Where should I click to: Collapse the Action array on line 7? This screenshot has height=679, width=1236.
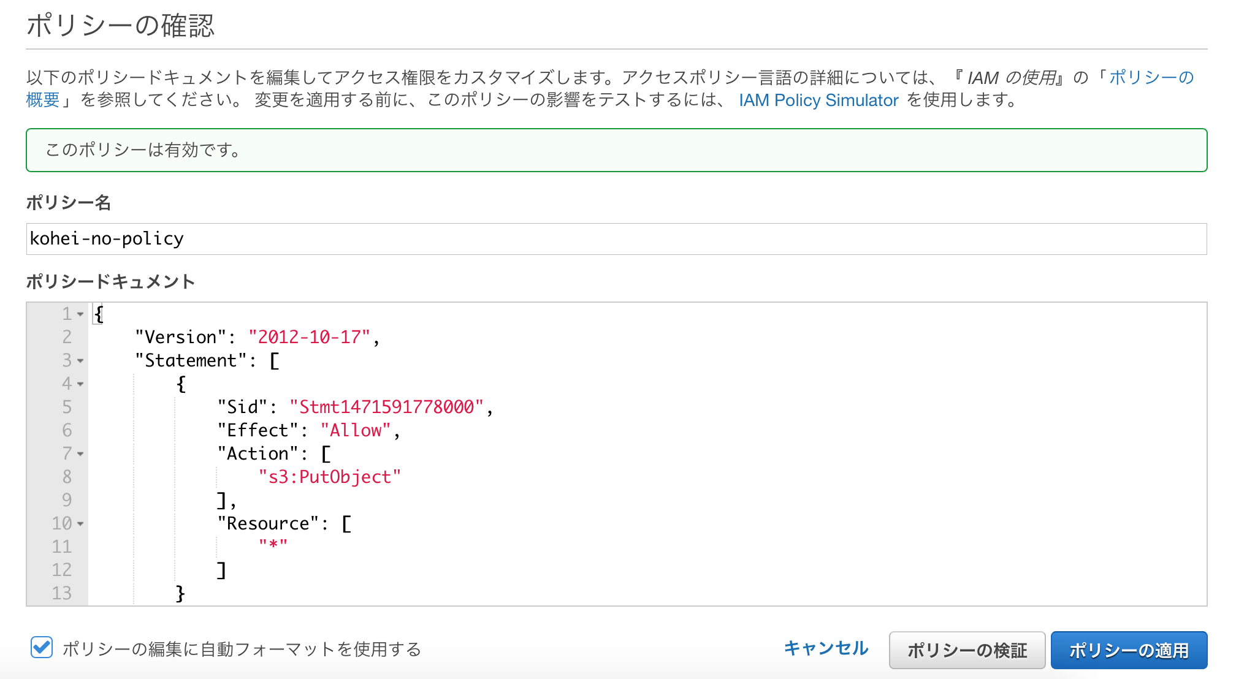(x=80, y=453)
